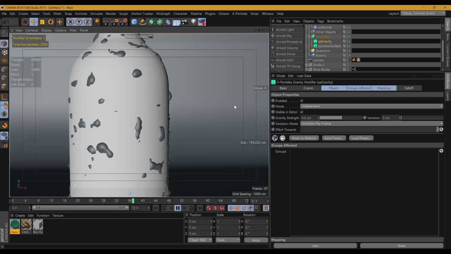451x254 pixels.
Task: Open the Scale mode dropdown in Coordinates
Action: click(228, 240)
